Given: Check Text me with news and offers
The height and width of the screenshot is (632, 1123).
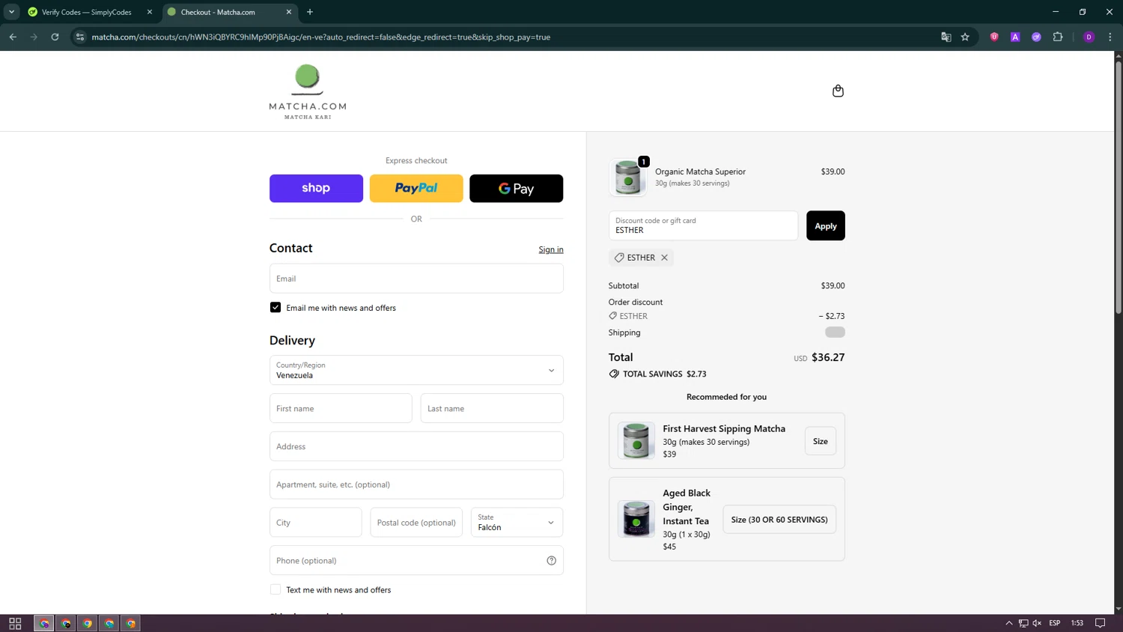Looking at the screenshot, I should click(276, 589).
